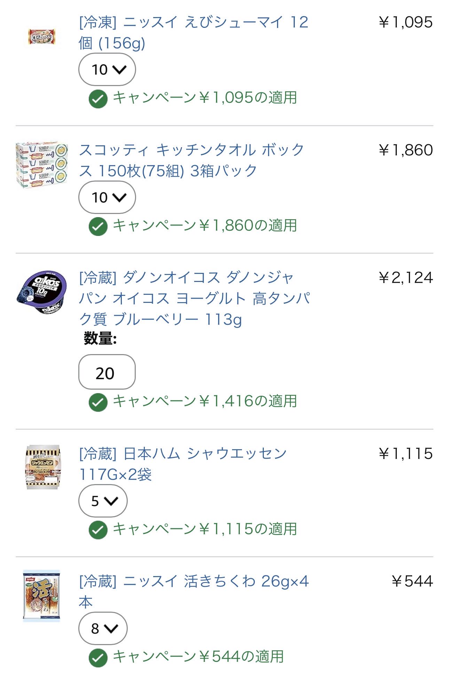Open the Nissui えびシューマイ product link
This screenshot has width=449, height=681.
click(193, 32)
